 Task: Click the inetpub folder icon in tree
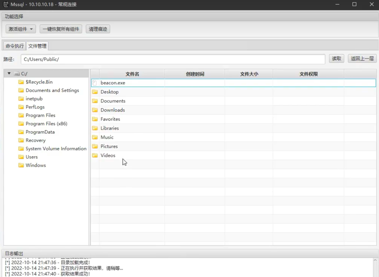21,99
